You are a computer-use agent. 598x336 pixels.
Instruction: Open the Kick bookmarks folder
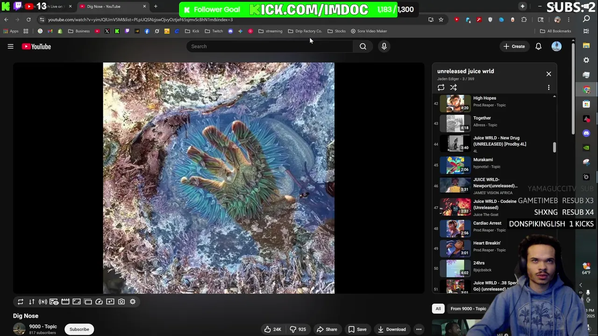click(192, 31)
